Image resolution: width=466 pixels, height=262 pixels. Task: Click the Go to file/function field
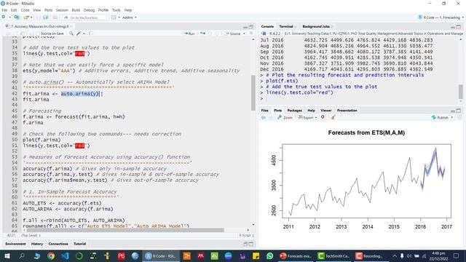click(84, 17)
